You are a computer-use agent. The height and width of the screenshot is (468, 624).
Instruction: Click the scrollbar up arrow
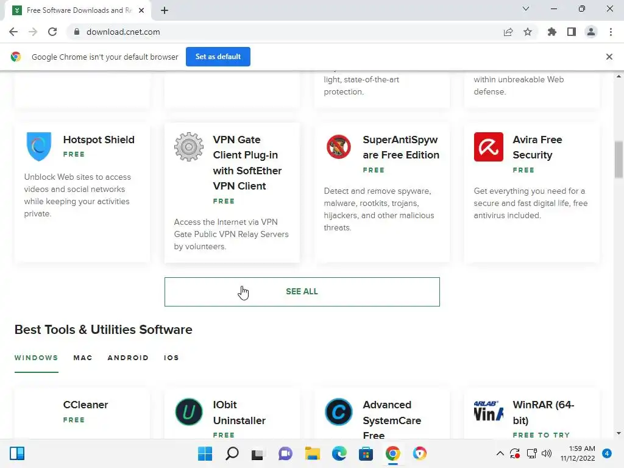coord(619,76)
